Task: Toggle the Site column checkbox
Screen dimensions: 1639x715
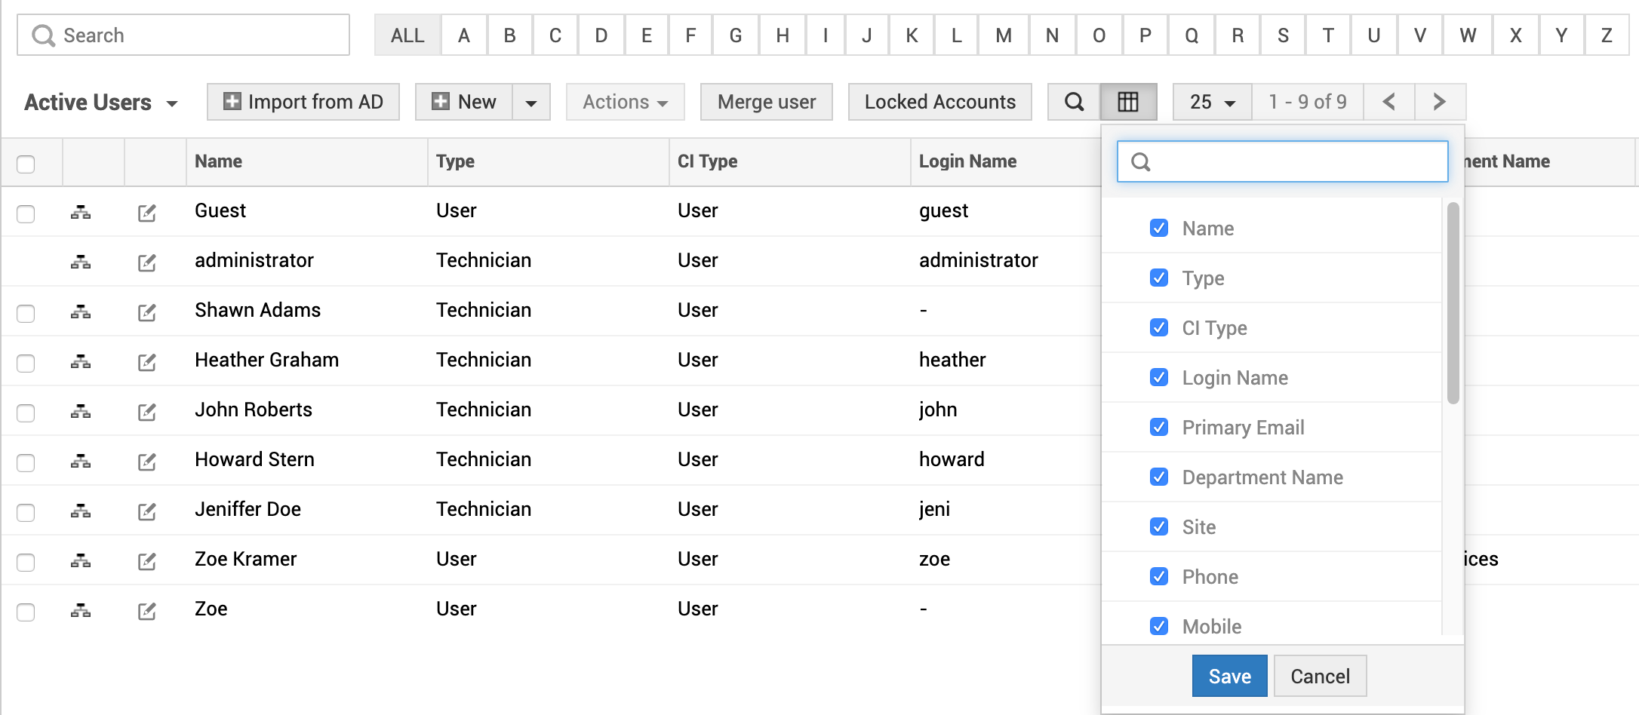Action: tap(1159, 527)
